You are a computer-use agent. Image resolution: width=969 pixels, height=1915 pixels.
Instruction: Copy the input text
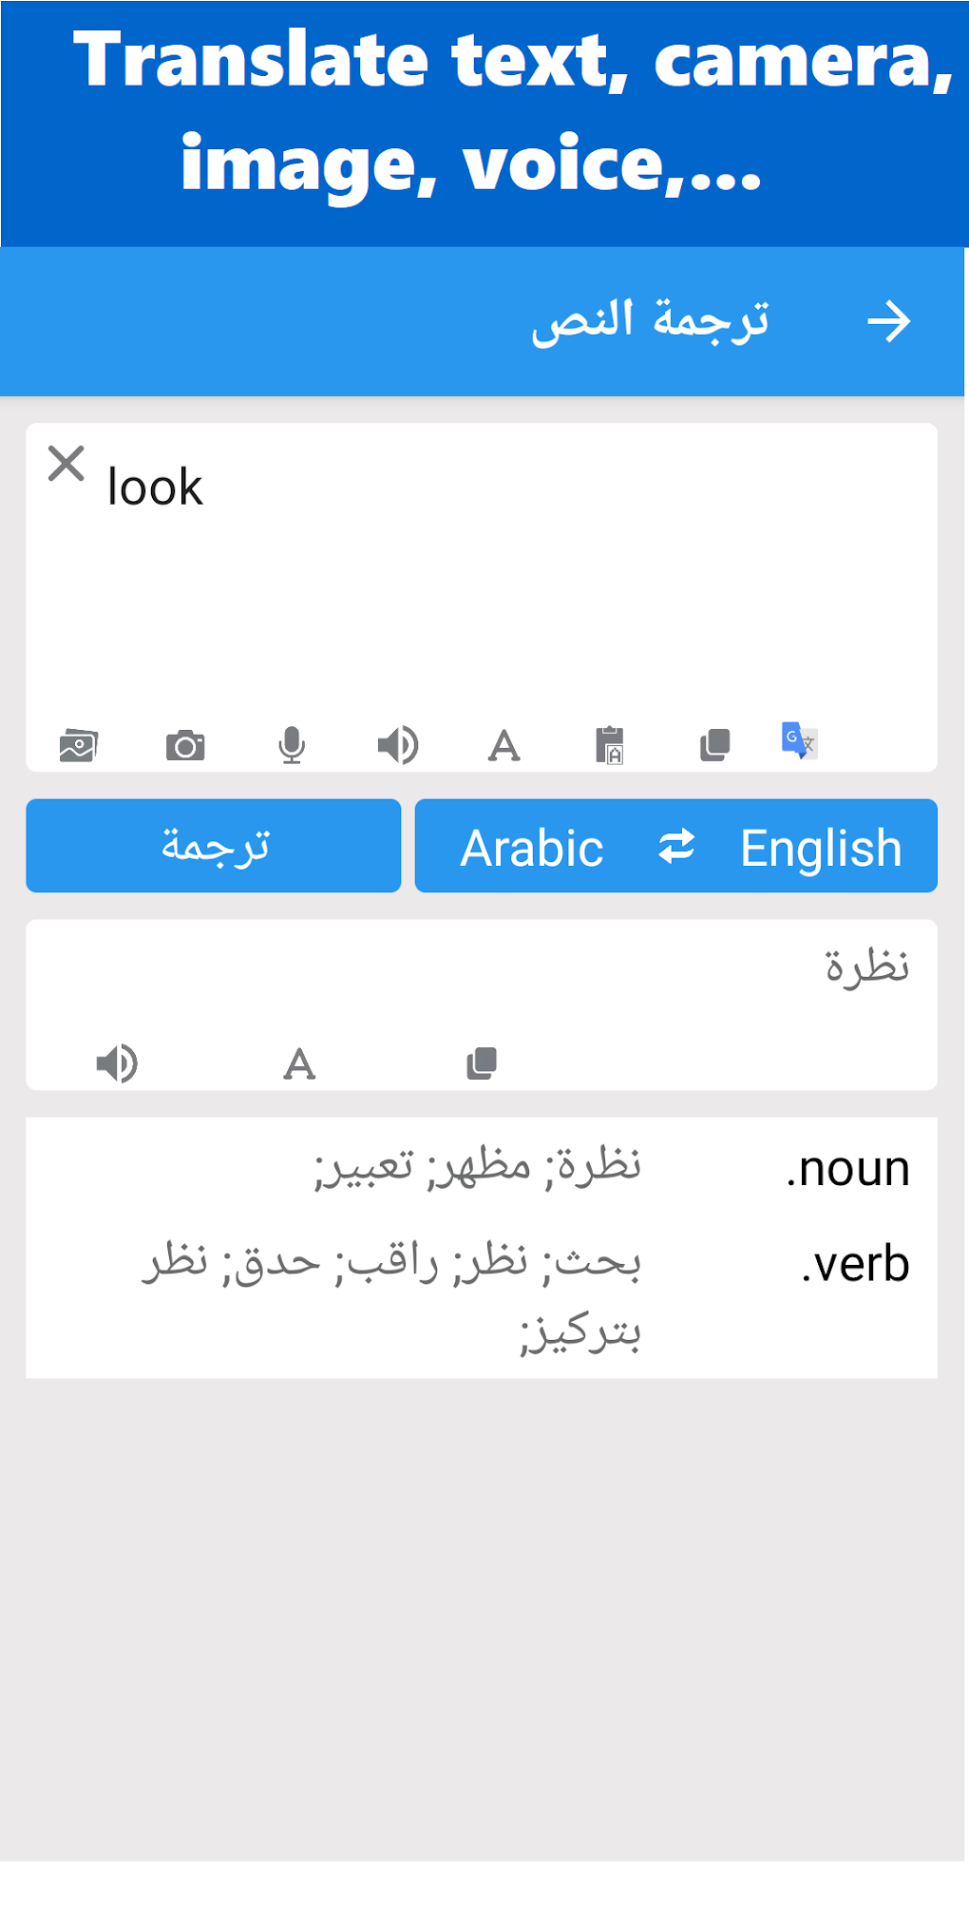coord(714,745)
